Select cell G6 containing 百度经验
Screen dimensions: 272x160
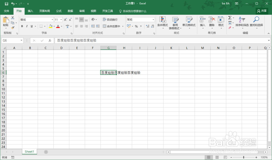tap(109, 73)
